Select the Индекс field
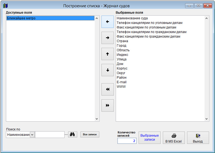The height and width of the screenshot is (153, 215). coord(122,55)
